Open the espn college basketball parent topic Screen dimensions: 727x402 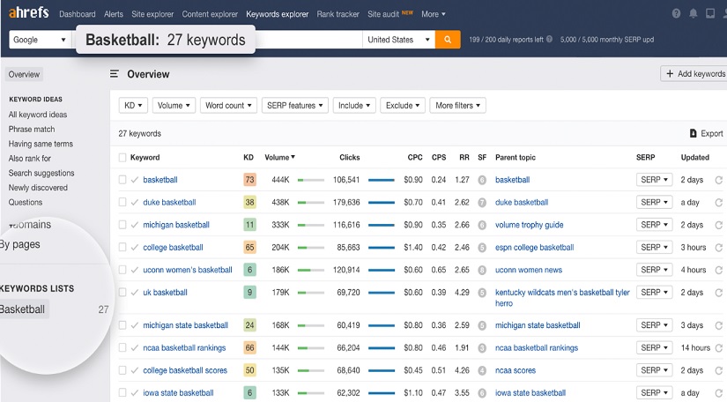[x=534, y=248]
